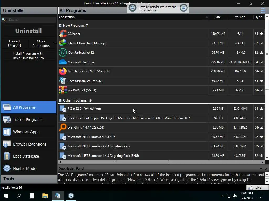Open the Windows Start menu
The height and width of the screenshot is (201, 269).
pyautogui.click(x=6, y=196)
